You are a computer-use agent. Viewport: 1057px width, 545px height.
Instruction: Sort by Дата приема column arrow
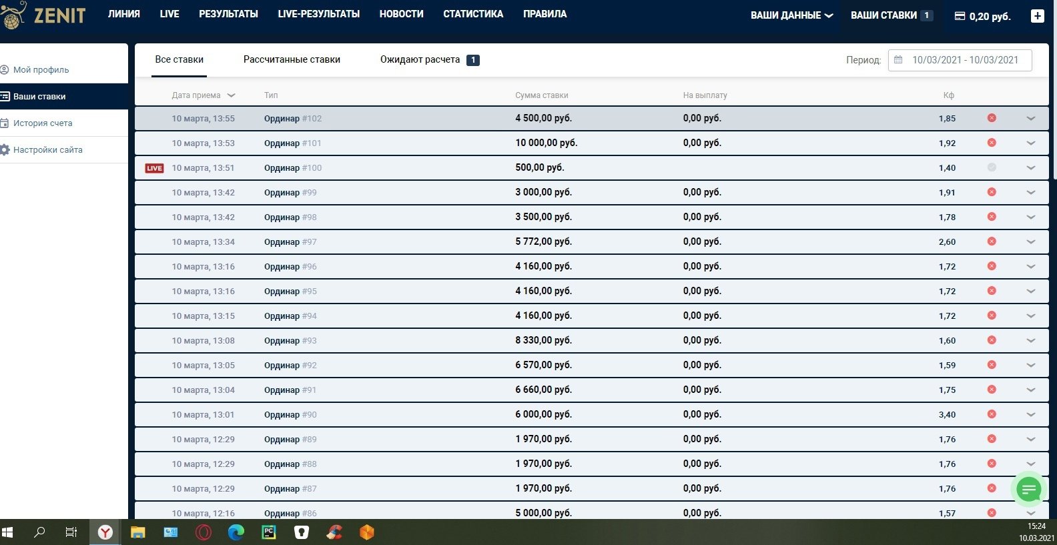coord(232,95)
